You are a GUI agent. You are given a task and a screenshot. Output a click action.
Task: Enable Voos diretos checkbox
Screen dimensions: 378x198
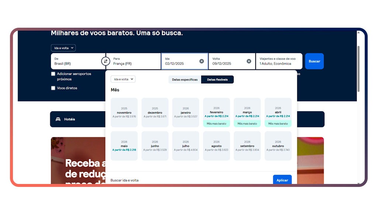pyautogui.click(x=53, y=88)
